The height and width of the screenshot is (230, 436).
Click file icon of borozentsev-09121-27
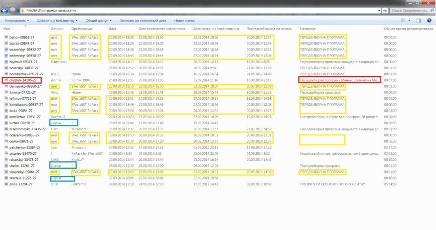point(6,74)
